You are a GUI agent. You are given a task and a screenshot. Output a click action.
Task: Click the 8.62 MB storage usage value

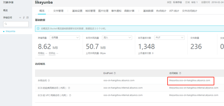point(48,47)
